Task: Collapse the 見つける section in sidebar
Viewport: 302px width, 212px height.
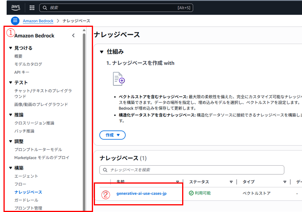Action: point(11,48)
